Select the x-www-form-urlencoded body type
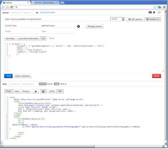Image resolution: width=168 pixels, height=149 pixels. tap(28, 38)
